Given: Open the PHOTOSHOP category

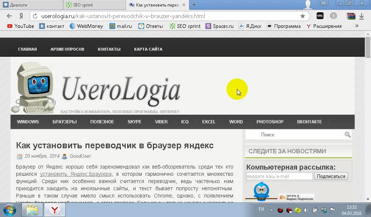Looking at the screenshot, I should point(270,122).
